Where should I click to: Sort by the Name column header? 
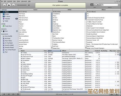pos(32,51)
